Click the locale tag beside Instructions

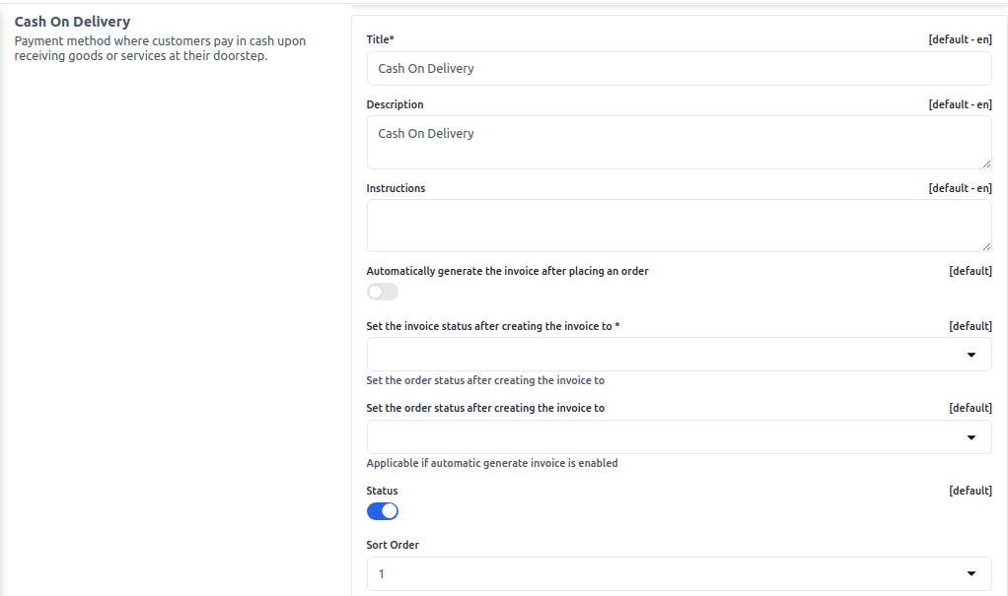click(x=960, y=188)
